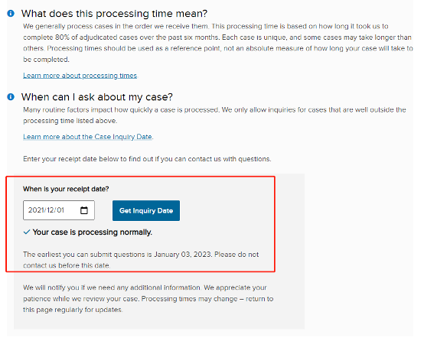Screen dimensions: 424x341
Task: Select the day 01 in the receipt date field
Action: pyautogui.click(x=60, y=210)
